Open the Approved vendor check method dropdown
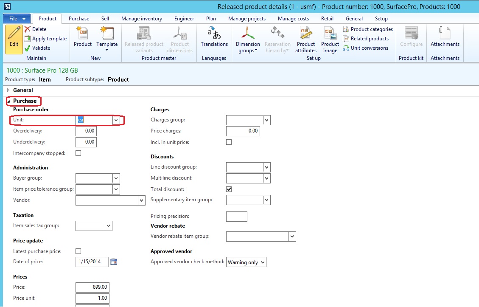This screenshot has width=479, height=307. [262, 262]
